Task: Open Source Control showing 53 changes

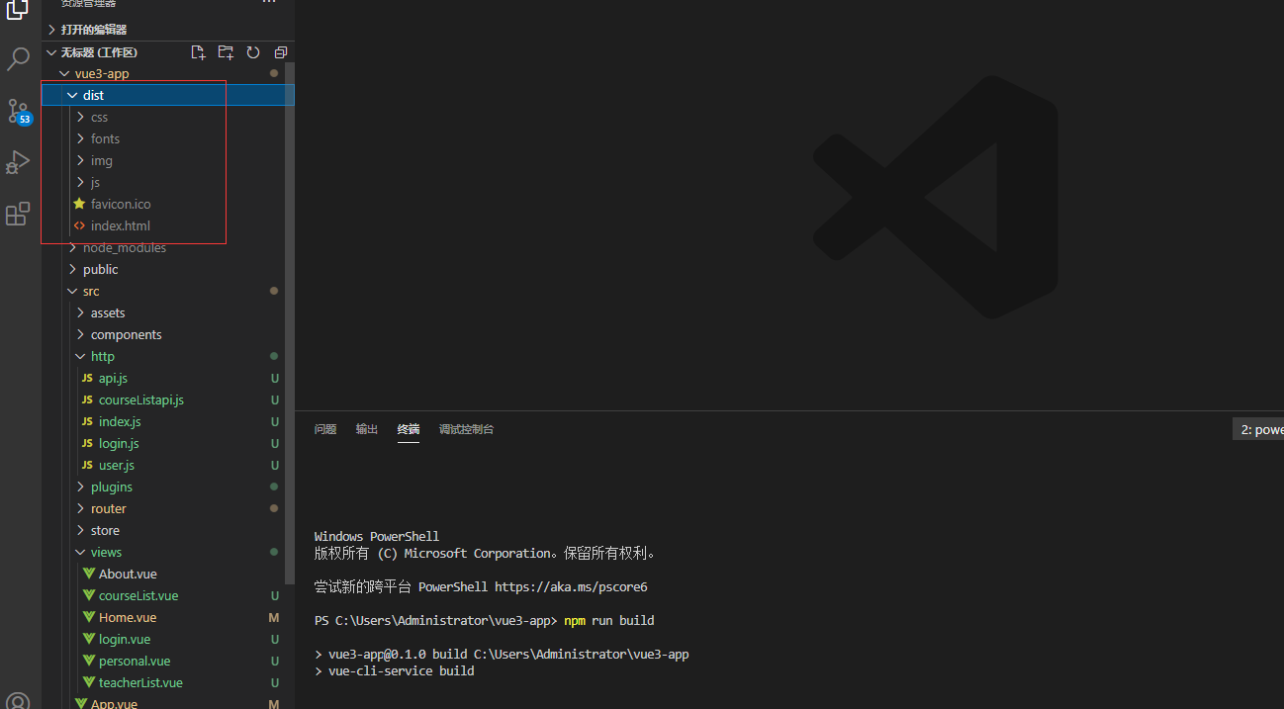Action: [18, 111]
